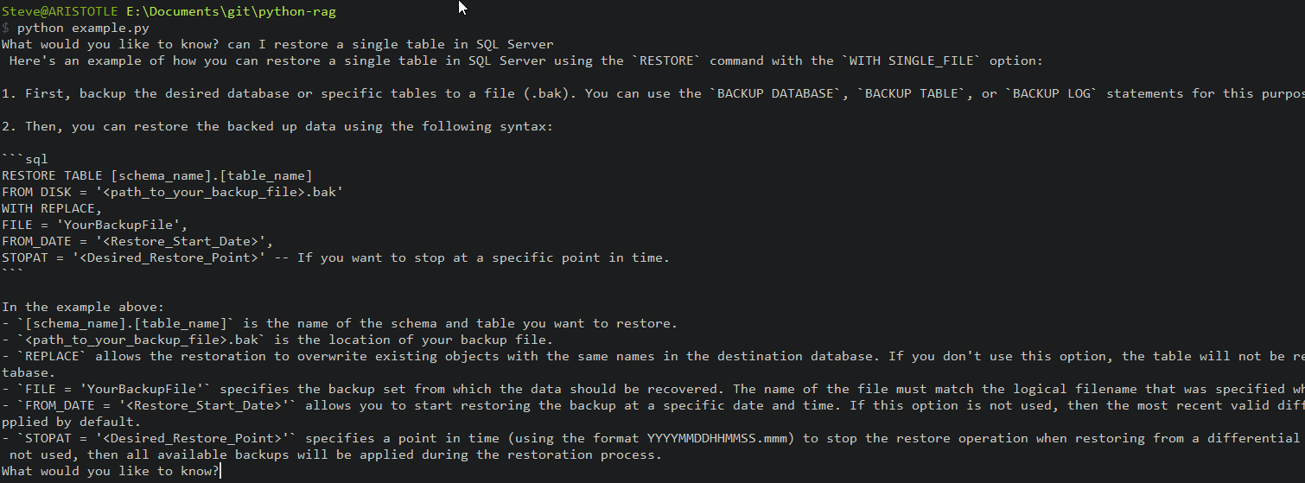Click the "WITH REPLACE," code line
1305x483 pixels.
(x=52, y=208)
